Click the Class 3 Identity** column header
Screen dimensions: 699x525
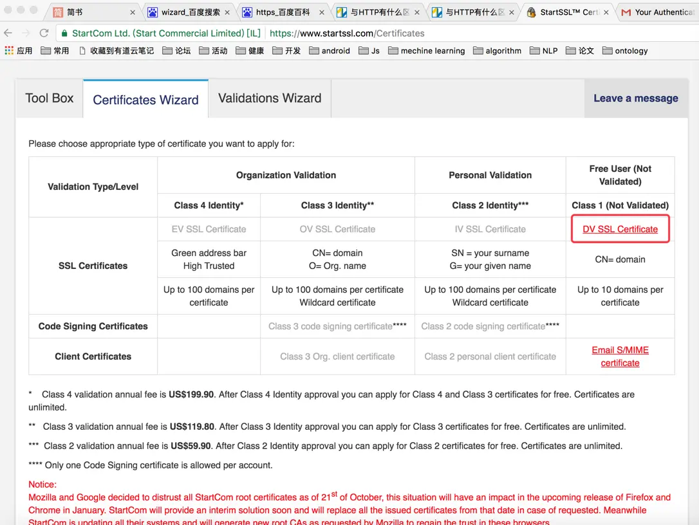(x=337, y=205)
